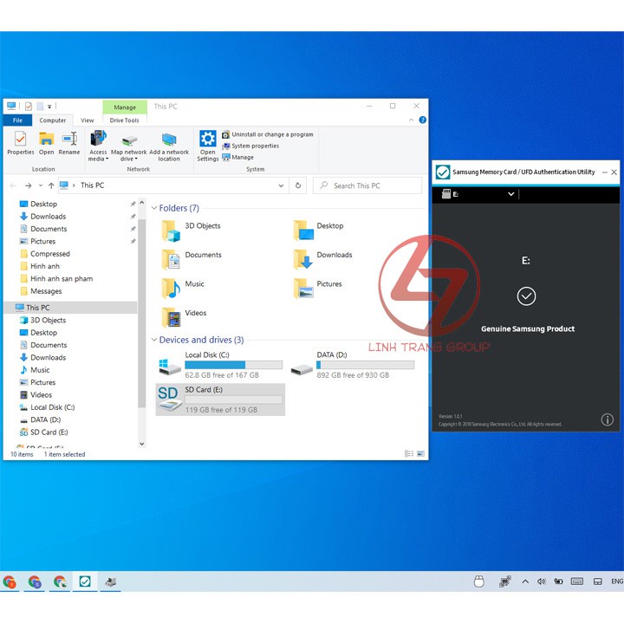Click Uninstall or change a program
624x624 pixels.
272,134
